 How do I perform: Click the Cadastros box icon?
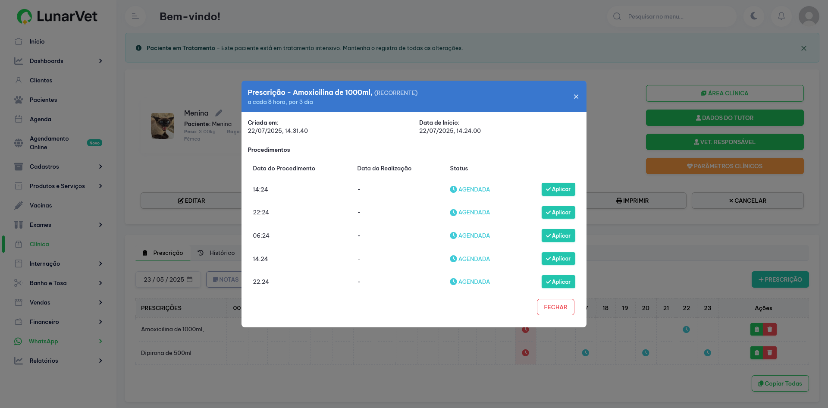coord(19,166)
